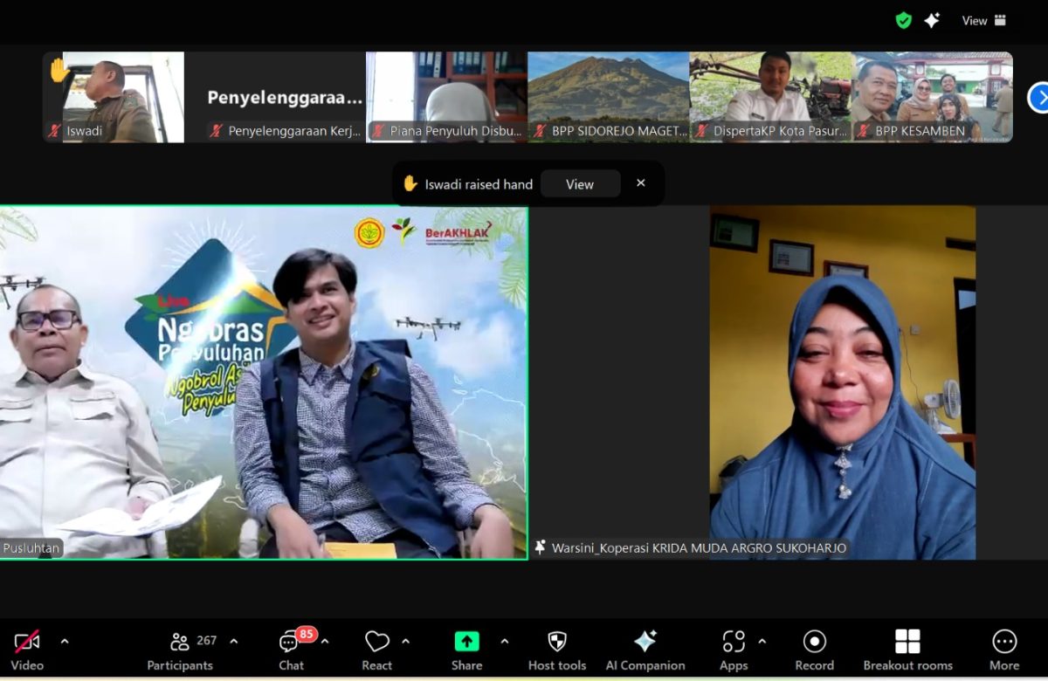
Task: Open the View layout menu
Action: point(983,20)
